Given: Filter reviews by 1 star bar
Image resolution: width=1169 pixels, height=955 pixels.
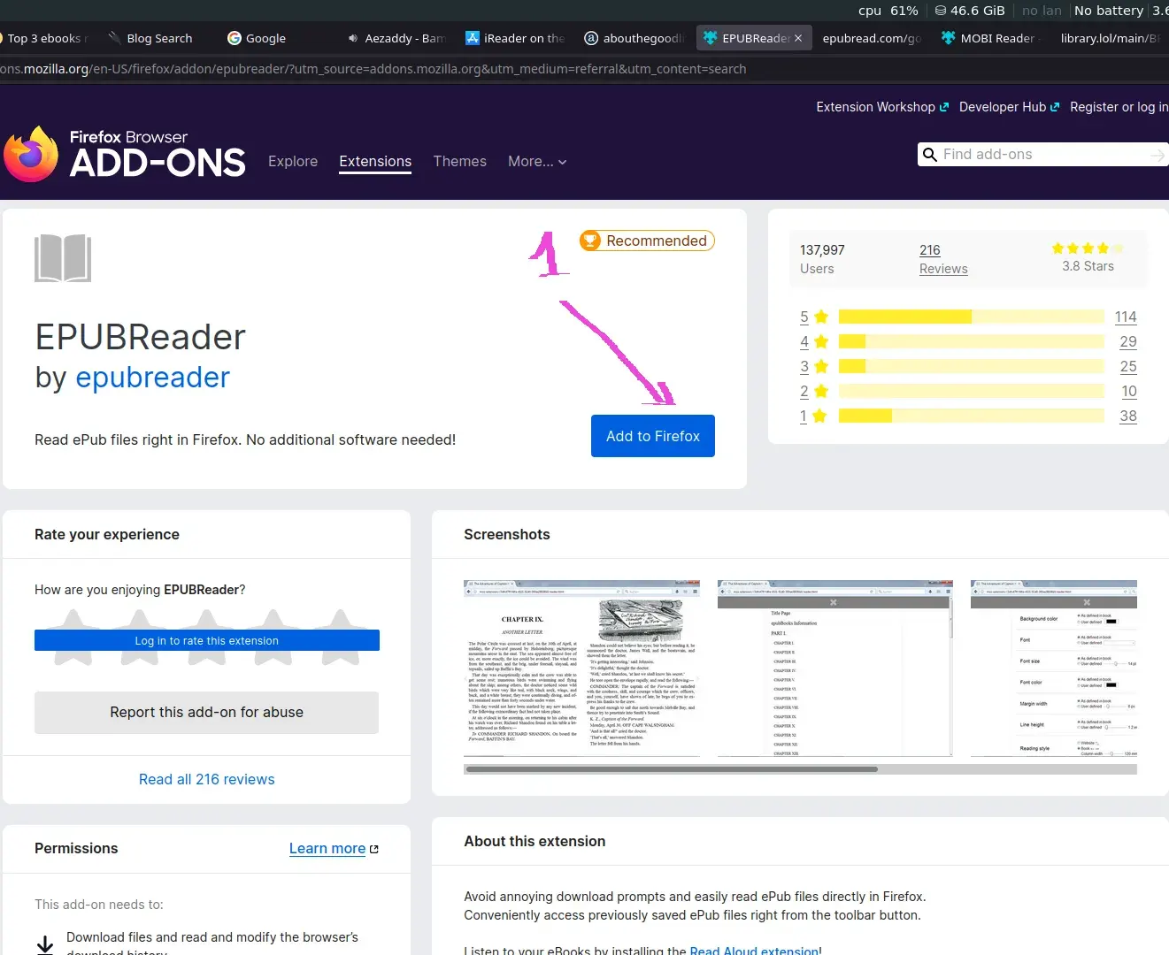Looking at the screenshot, I should pos(972,416).
